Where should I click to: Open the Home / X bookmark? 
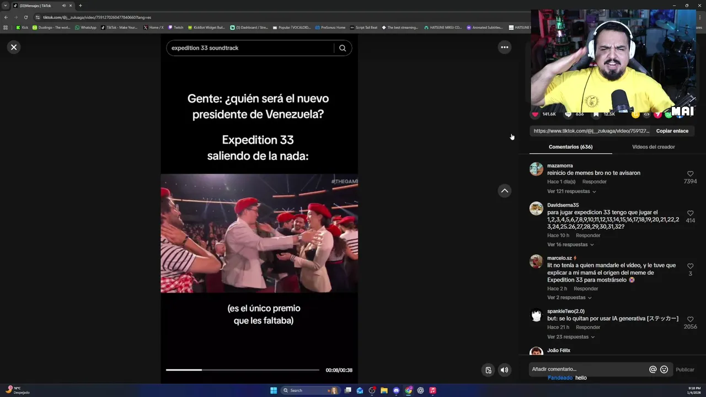pos(153,27)
